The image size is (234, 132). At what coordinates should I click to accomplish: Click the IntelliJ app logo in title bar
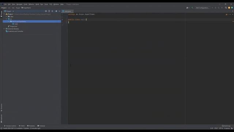1,4
